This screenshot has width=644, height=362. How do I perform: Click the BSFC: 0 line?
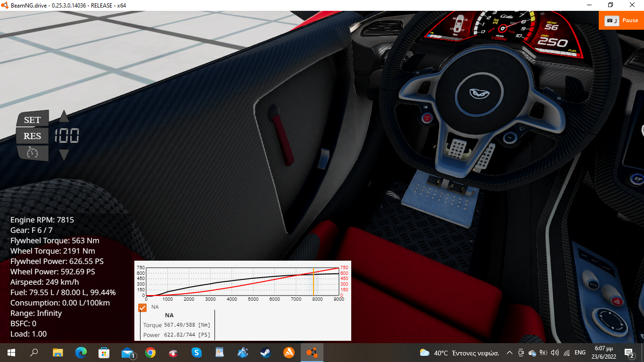[x=23, y=323]
